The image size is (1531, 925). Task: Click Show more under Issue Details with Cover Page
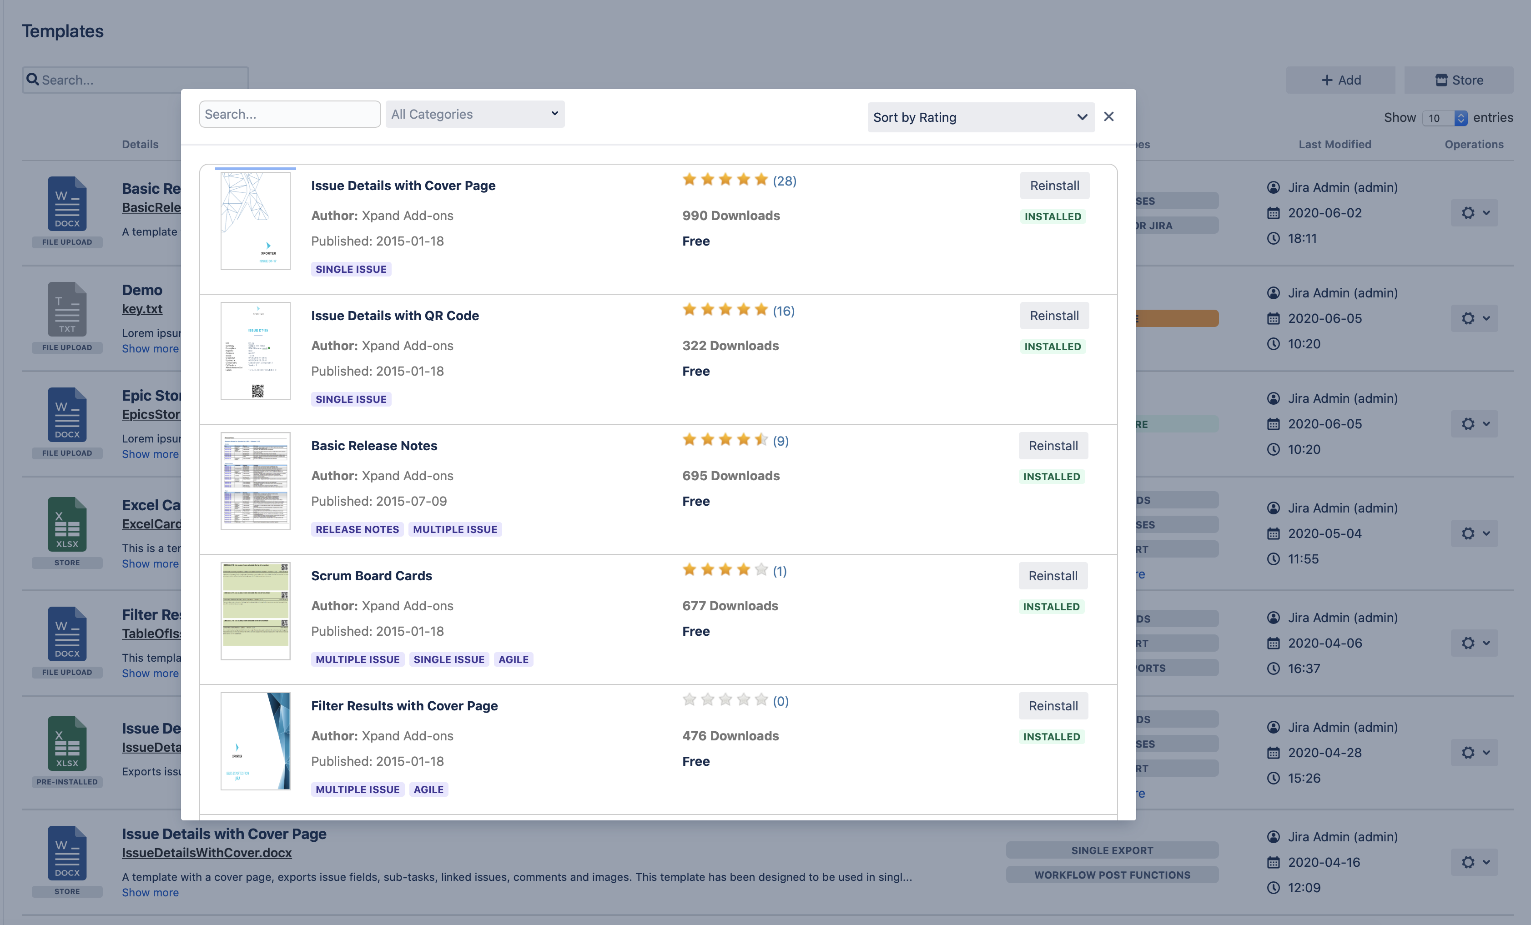[150, 893]
